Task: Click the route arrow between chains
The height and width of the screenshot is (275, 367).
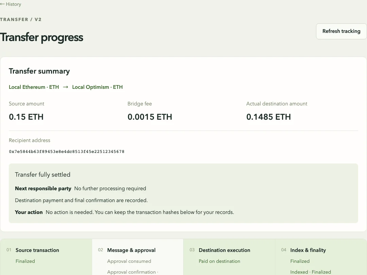Action: coord(66,87)
